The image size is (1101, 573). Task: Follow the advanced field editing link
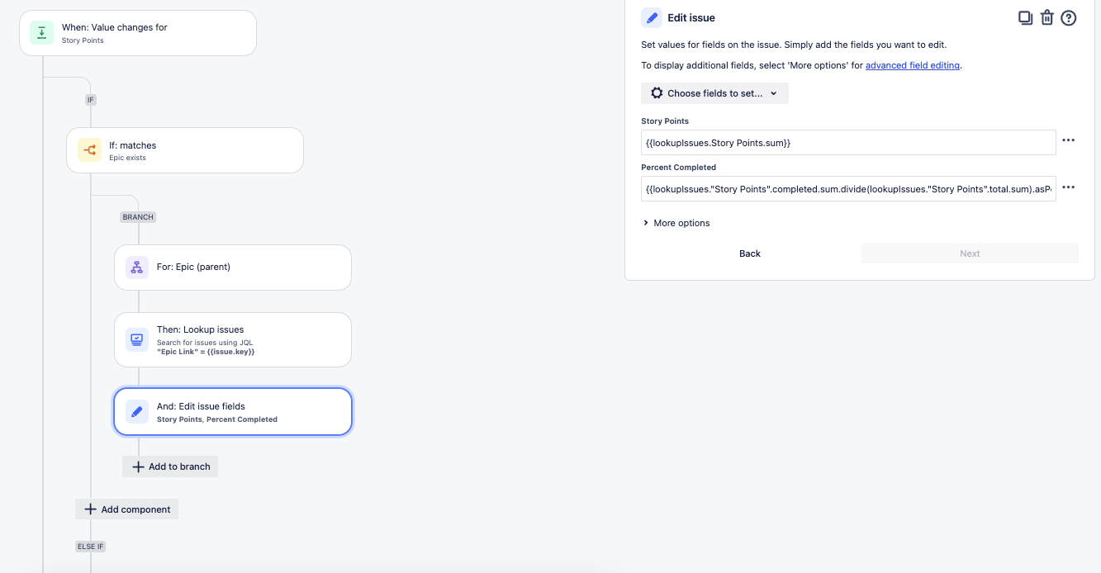pyautogui.click(x=913, y=65)
